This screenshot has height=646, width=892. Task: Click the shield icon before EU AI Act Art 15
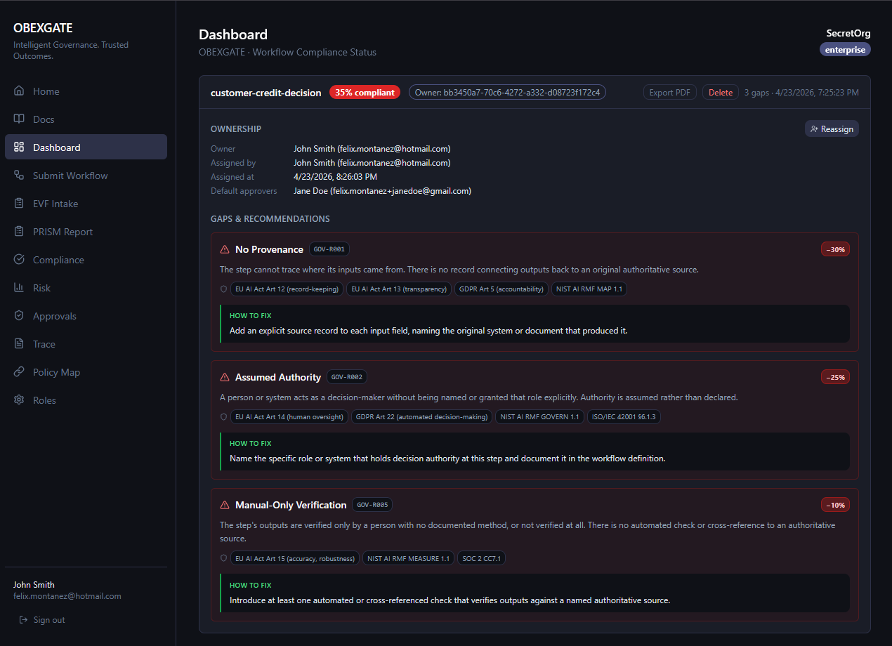point(223,558)
